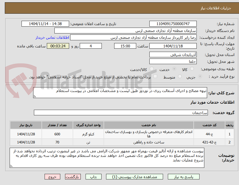Viewport: 239px width, 185px height.
Task: Click the deadline date field 1404/11/18
Action: coord(173,46)
